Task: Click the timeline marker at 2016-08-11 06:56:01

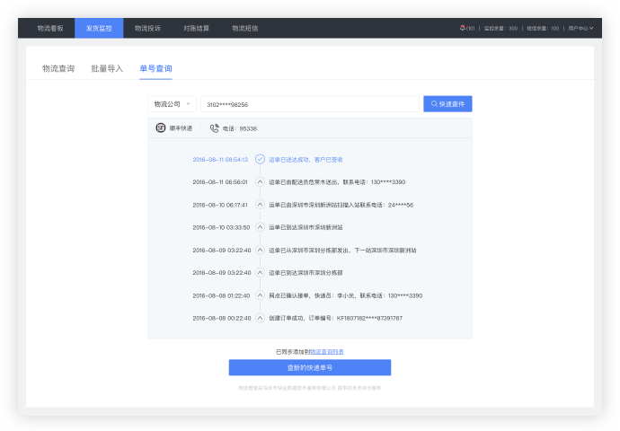Action: pyautogui.click(x=260, y=181)
